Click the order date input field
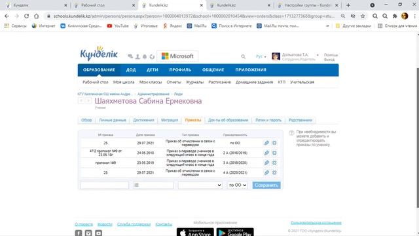This screenshot has height=236, width=419. pyautogui.click(x=153, y=185)
